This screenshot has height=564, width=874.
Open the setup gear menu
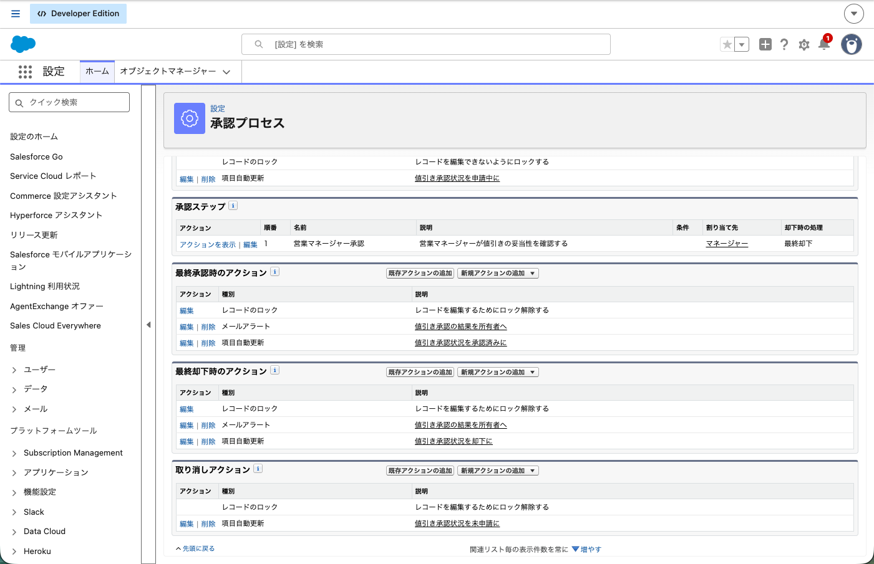point(804,45)
